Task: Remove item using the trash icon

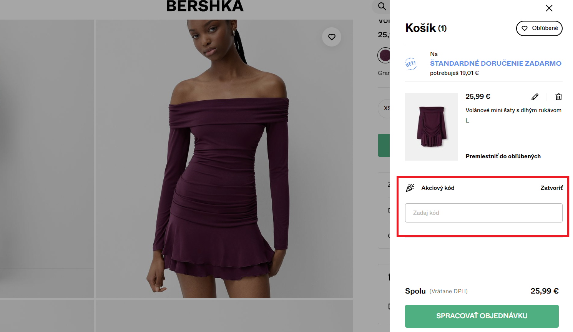Action: click(558, 97)
